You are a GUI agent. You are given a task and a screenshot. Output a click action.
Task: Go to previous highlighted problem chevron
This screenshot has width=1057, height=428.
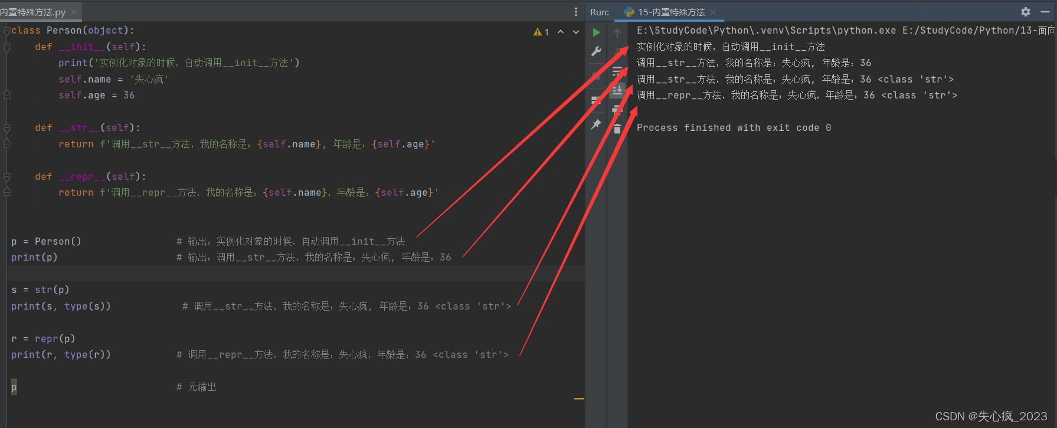pyautogui.click(x=561, y=32)
